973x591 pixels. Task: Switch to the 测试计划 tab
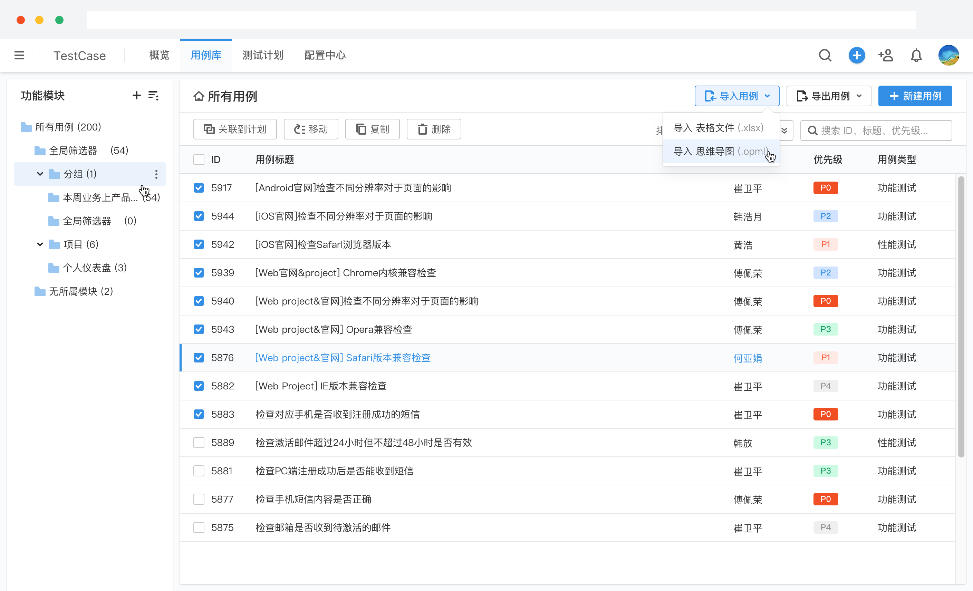click(263, 55)
